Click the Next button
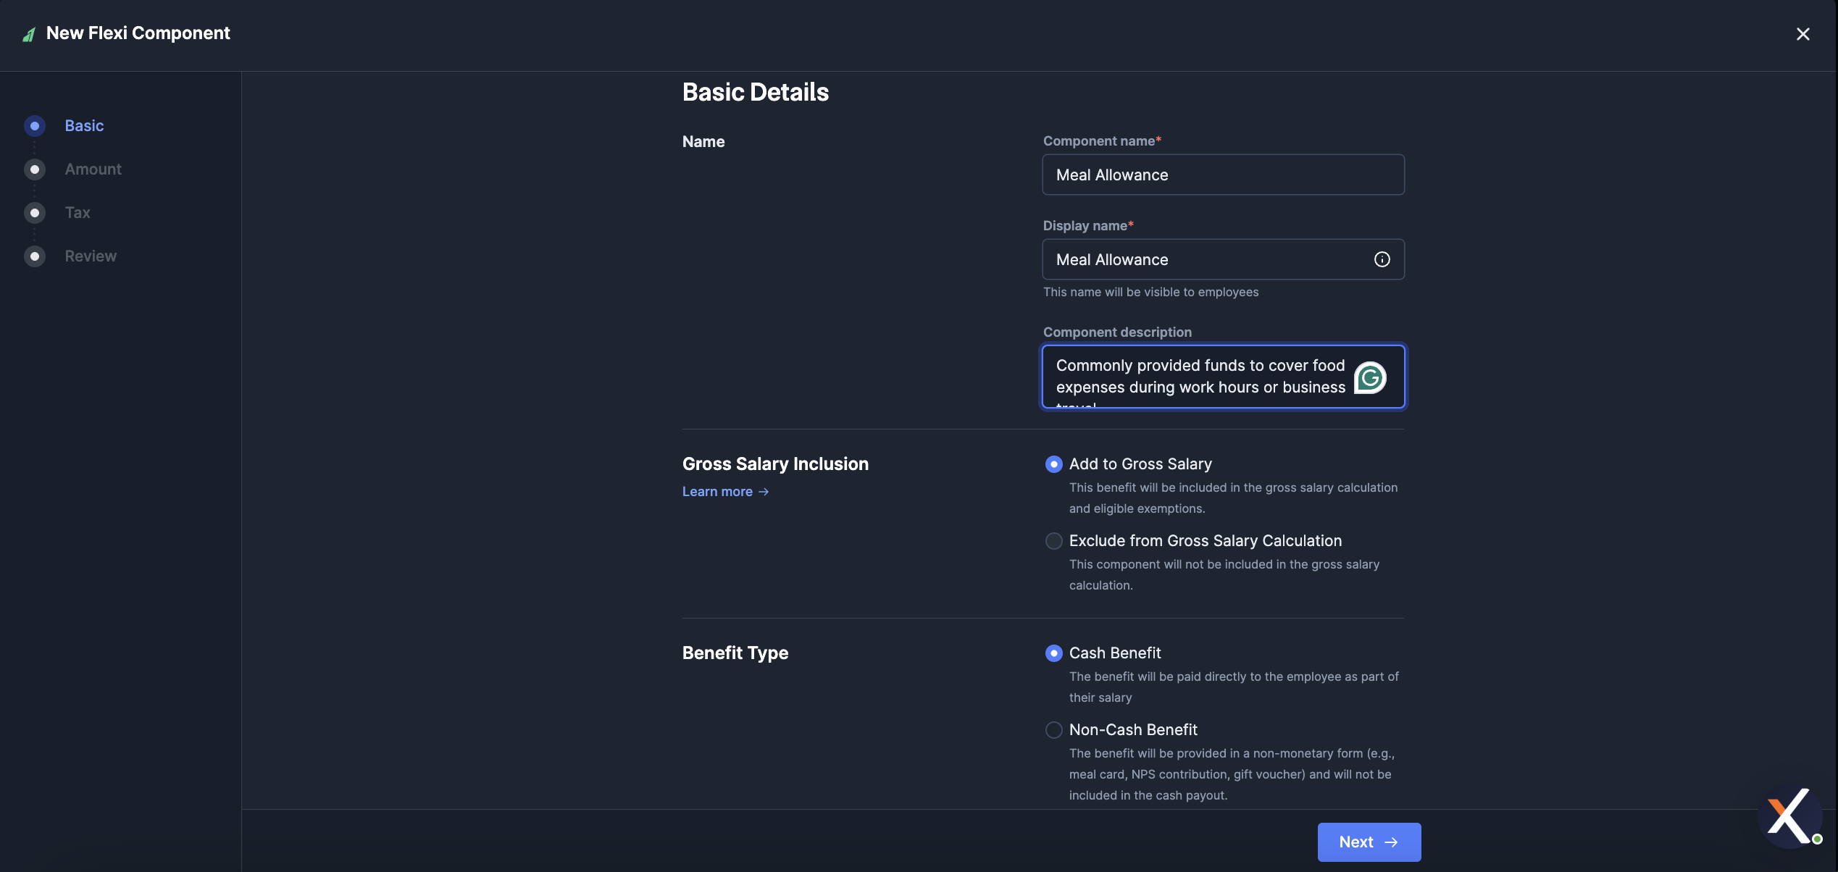Image resolution: width=1838 pixels, height=872 pixels. click(x=1369, y=842)
